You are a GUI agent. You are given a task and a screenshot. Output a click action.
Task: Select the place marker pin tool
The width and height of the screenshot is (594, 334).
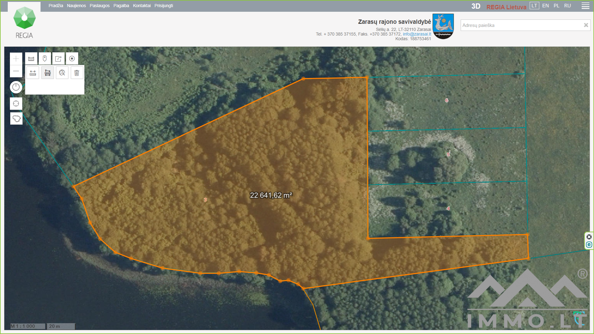45,58
